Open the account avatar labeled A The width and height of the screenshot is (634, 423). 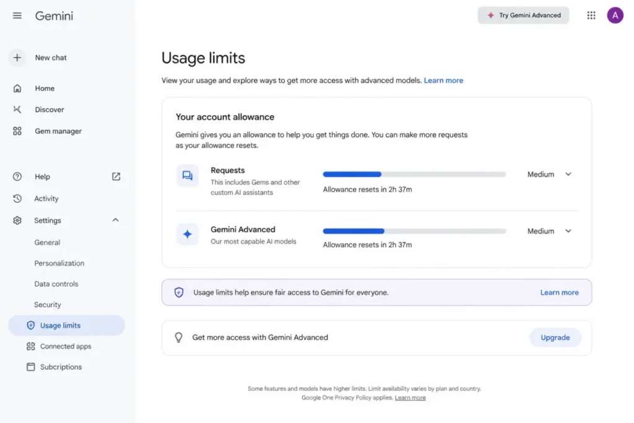point(615,15)
